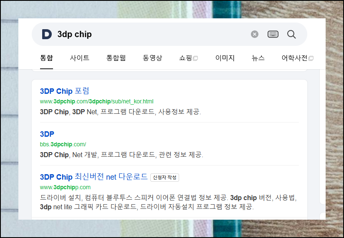Select the 뉴스 tab
The width and height of the screenshot is (344, 238).
pyautogui.click(x=258, y=58)
